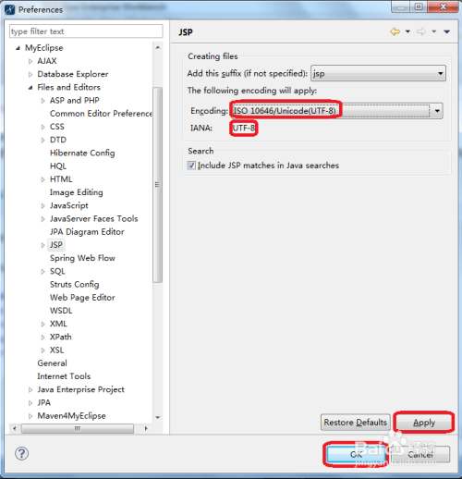Click the horizontal scroll right arrow

pos(146,428)
